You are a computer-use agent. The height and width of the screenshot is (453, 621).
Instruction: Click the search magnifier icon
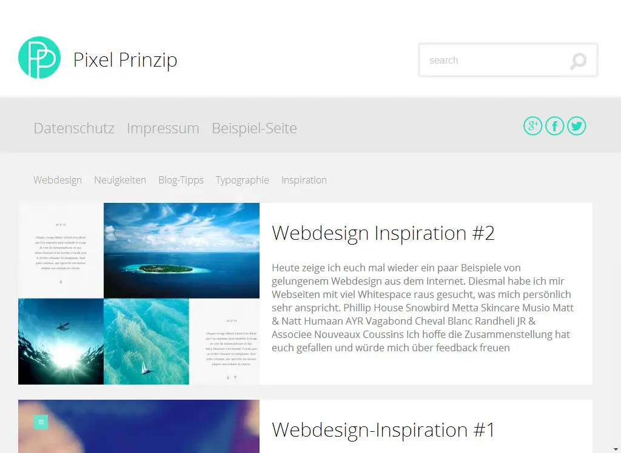click(x=578, y=61)
